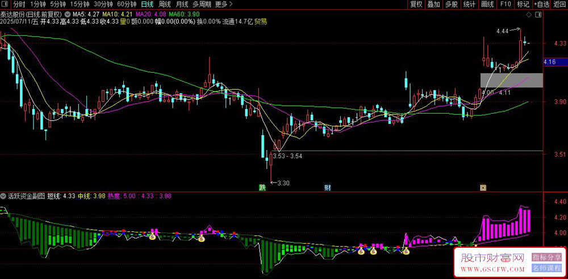This screenshot has width=568, height=279.
Task: Click the 中线: 3.98 indicator value
Action: pyautogui.click(x=91, y=196)
